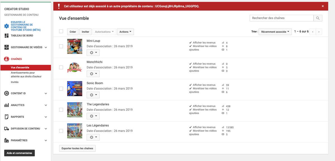This screenshot has width=335, height=161.
Task: Open Avertissements pour atteinte aux droits d'auteur
Action: pos(26,74)
